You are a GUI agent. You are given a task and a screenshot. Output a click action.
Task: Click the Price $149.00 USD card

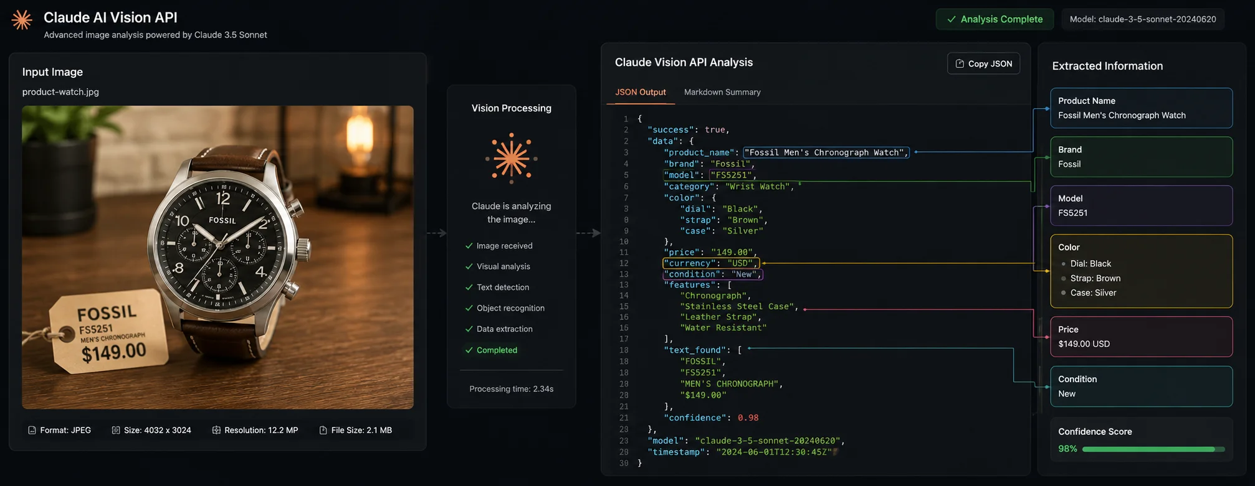1141,337
